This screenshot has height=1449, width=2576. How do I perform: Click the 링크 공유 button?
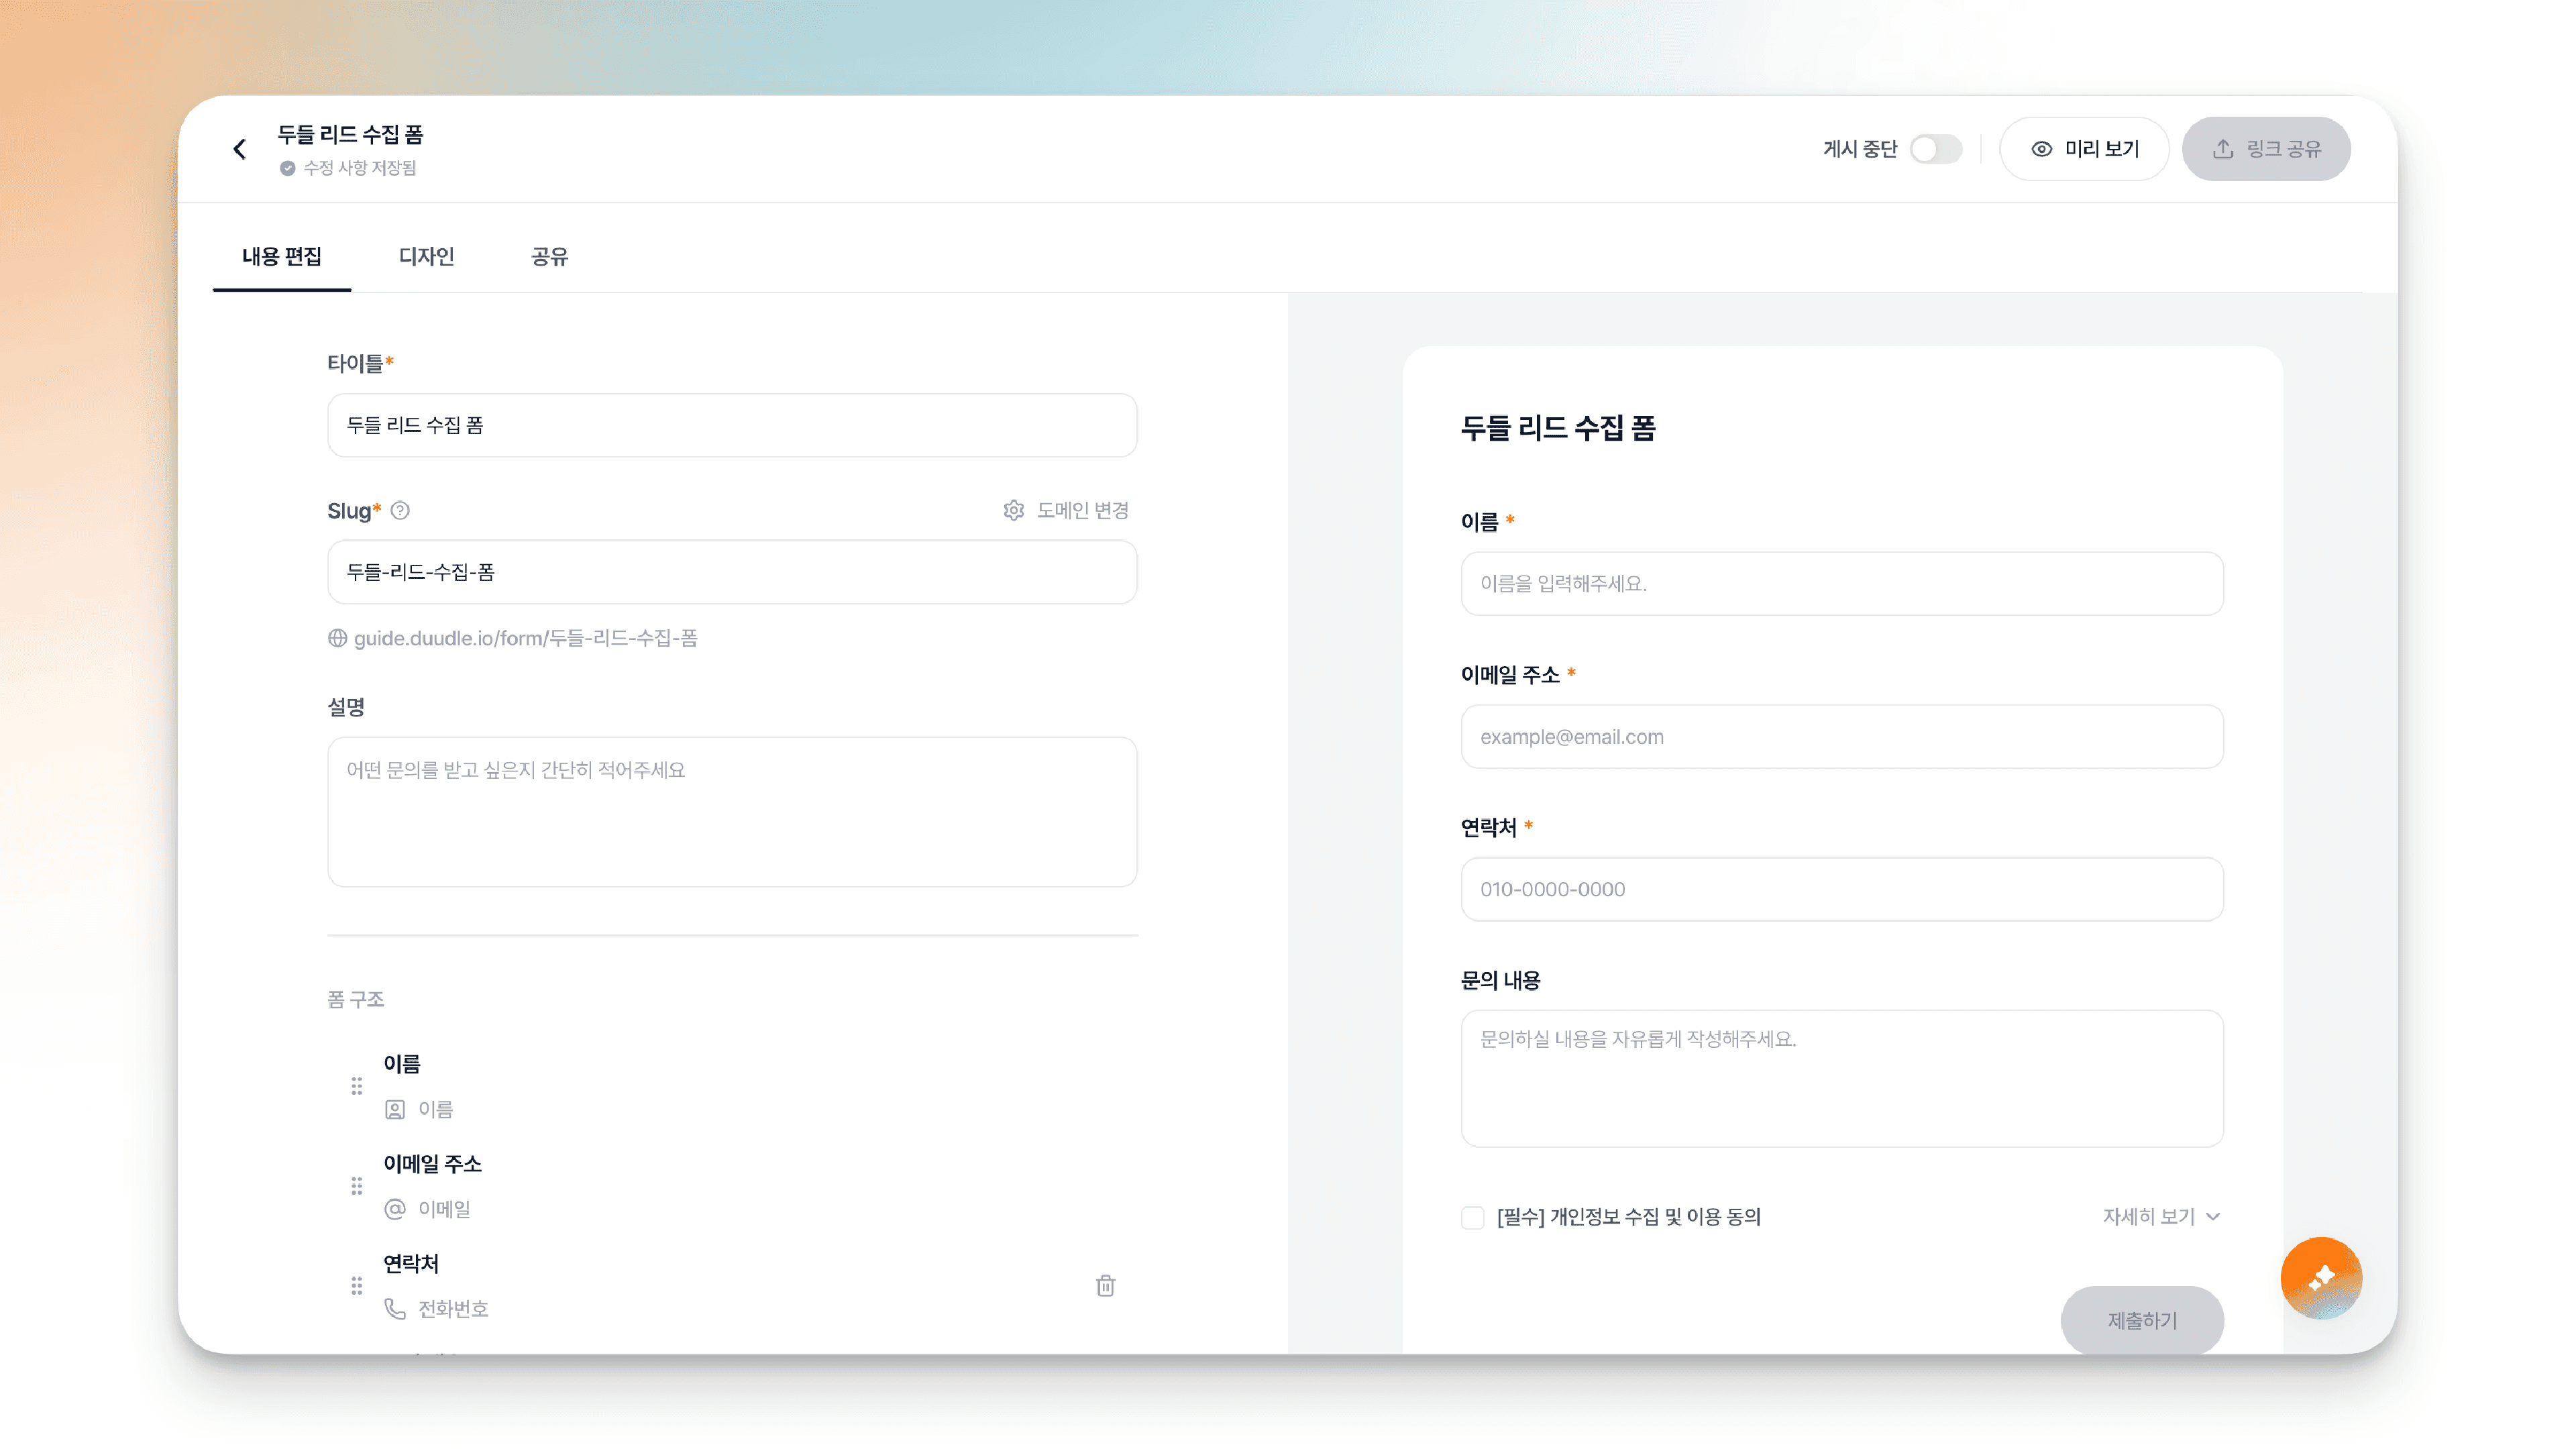(x=2266, y=149)
